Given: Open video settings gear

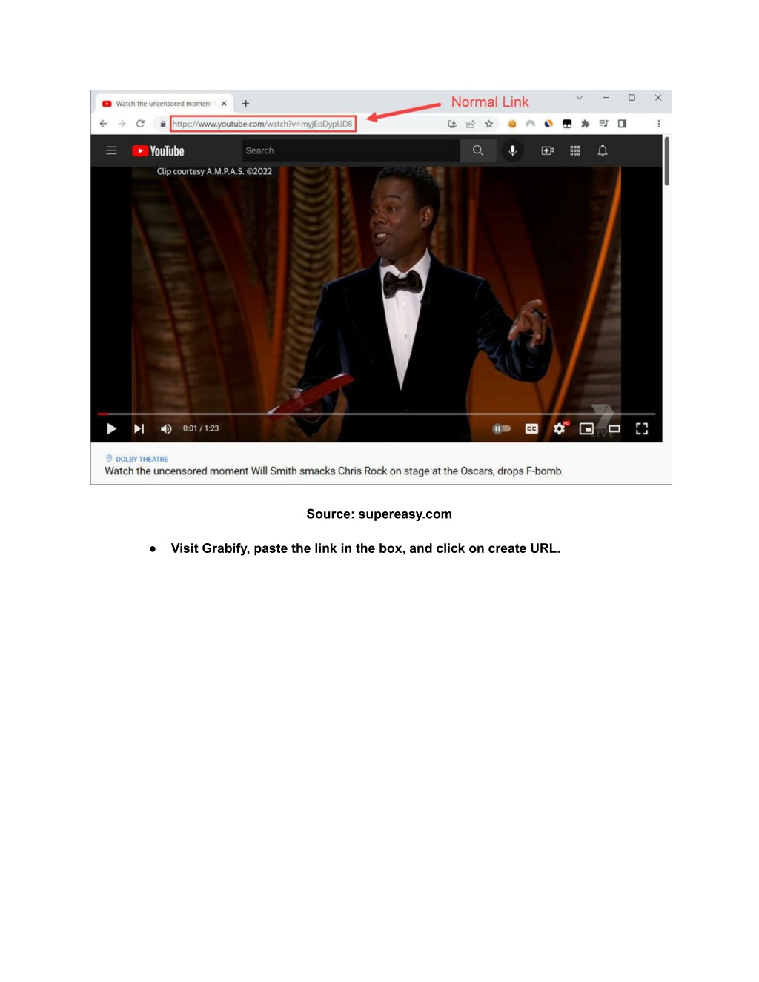Looking at the screenshot, I should click(560, 428).
